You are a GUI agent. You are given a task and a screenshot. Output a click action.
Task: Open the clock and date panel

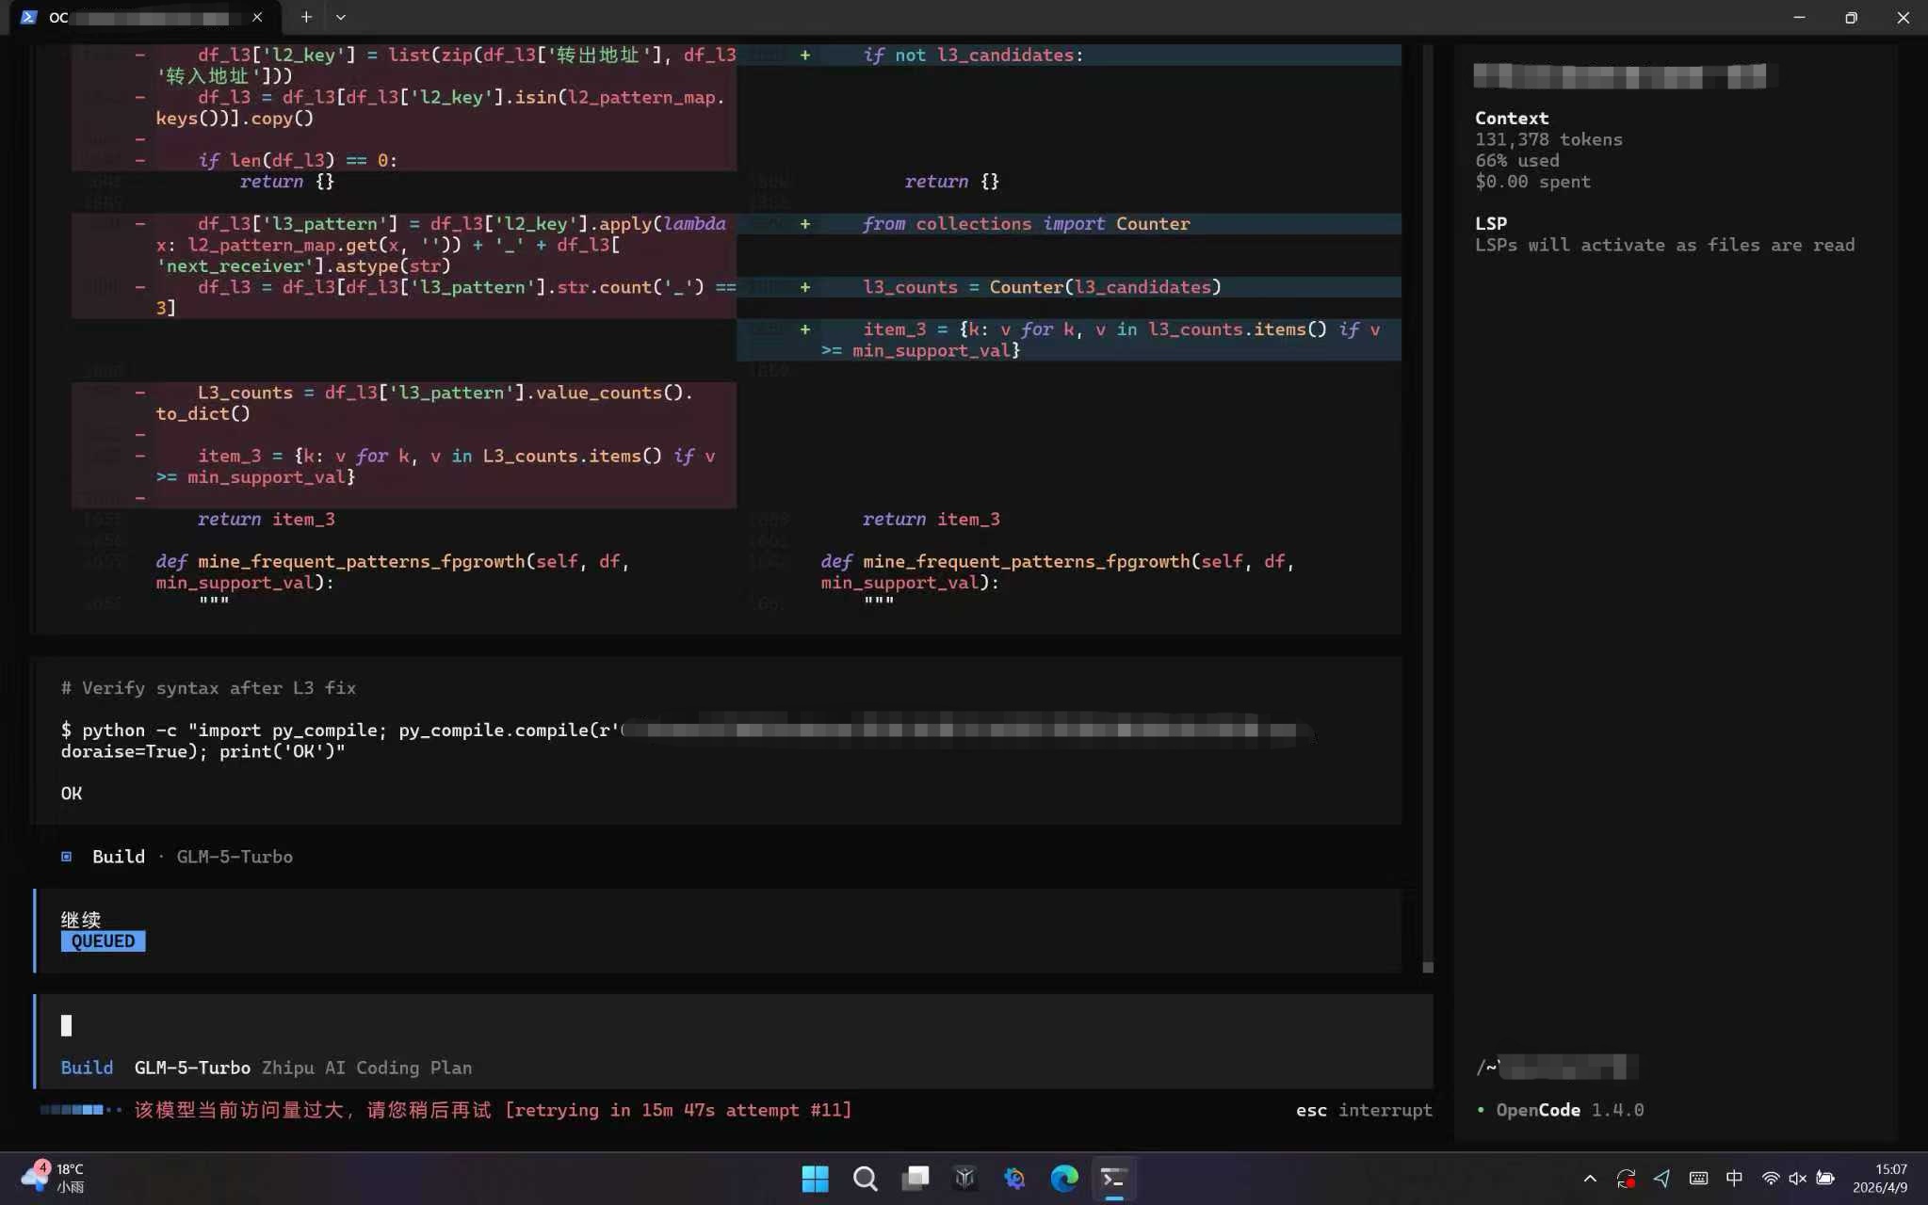[x=1880, y=1179]
